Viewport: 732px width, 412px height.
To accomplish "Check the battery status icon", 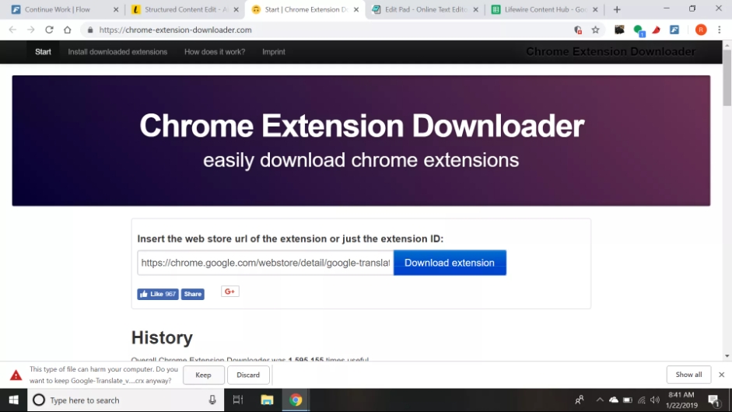I will pyautogui.click(x=628, y=400).
